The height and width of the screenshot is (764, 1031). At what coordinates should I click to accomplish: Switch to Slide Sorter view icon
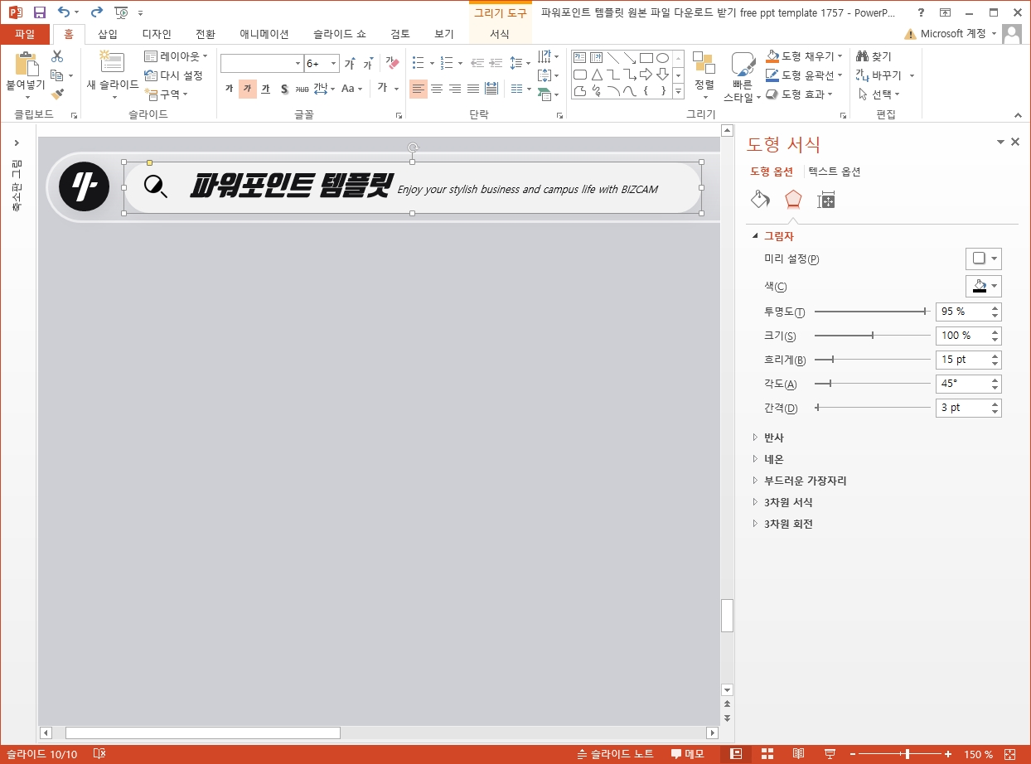point(767,754)
